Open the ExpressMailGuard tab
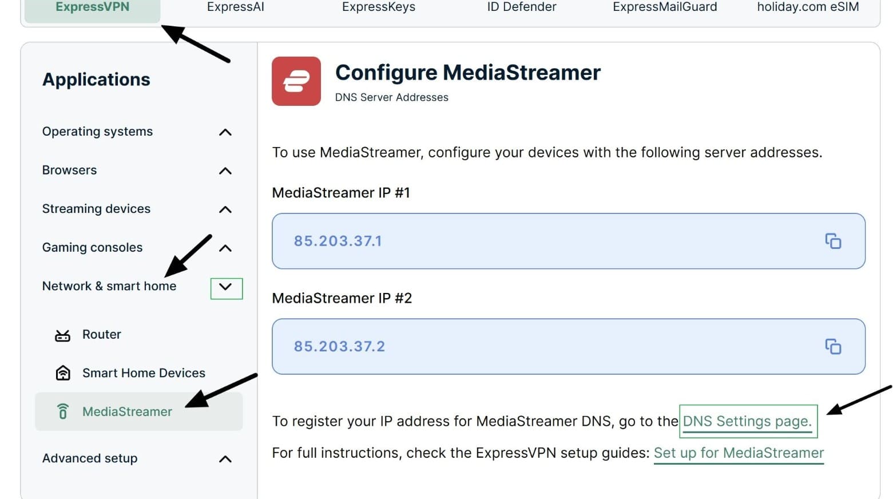 pos(665,7)
